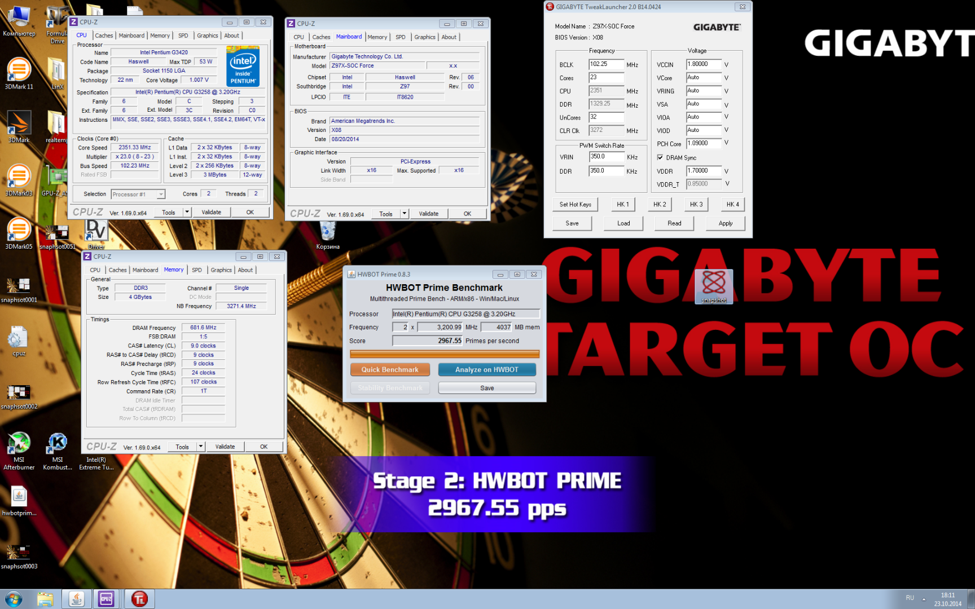The image size is (975, 609).
Task: Expand Tools dropdown arrow in CPU tab window
Action: coord(187,213)
